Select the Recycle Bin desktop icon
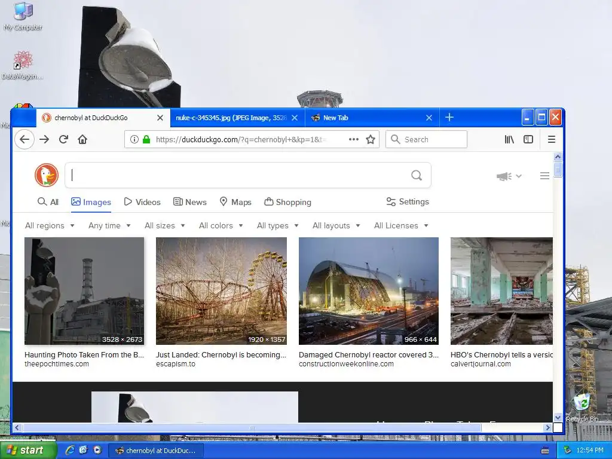This screenshot has width=612, height=459. click(582, 408)
